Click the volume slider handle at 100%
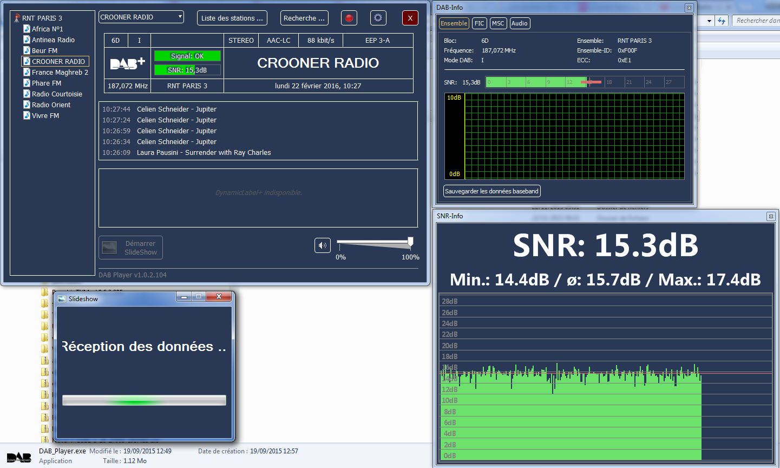 click(x=410, y=242)
